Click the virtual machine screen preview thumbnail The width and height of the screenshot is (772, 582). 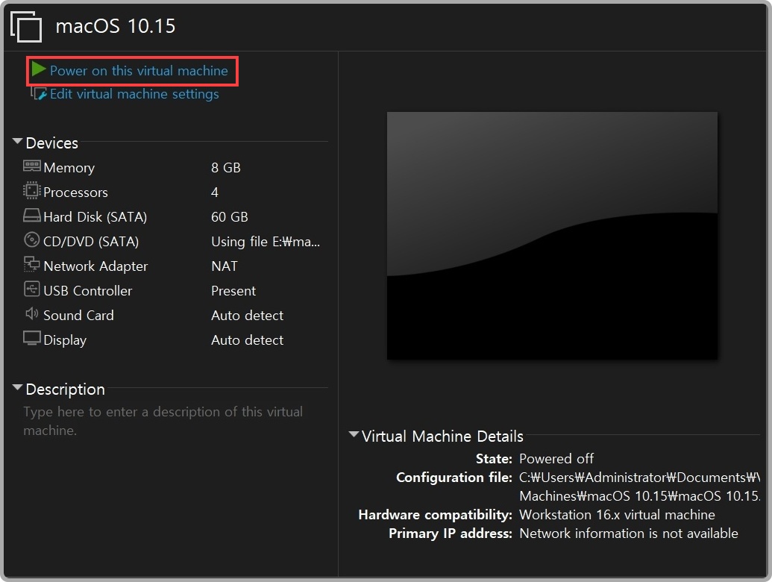[552, 236]
